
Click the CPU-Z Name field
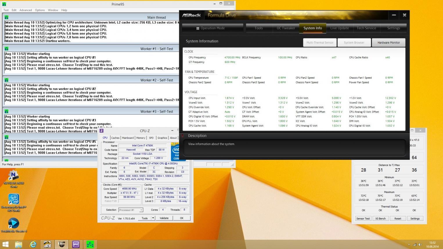click(142, 146)
